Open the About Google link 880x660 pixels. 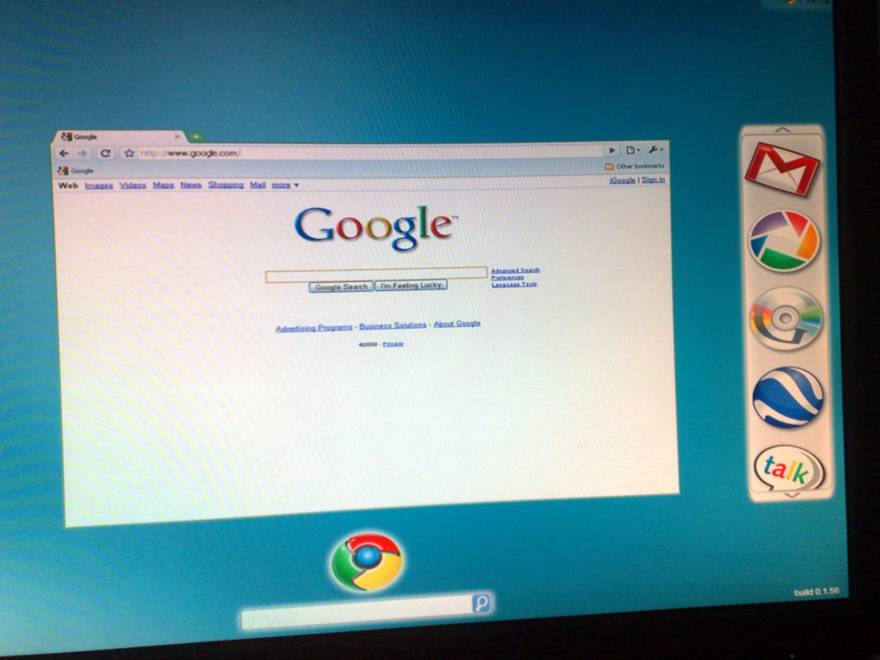[x=457, y=323]
